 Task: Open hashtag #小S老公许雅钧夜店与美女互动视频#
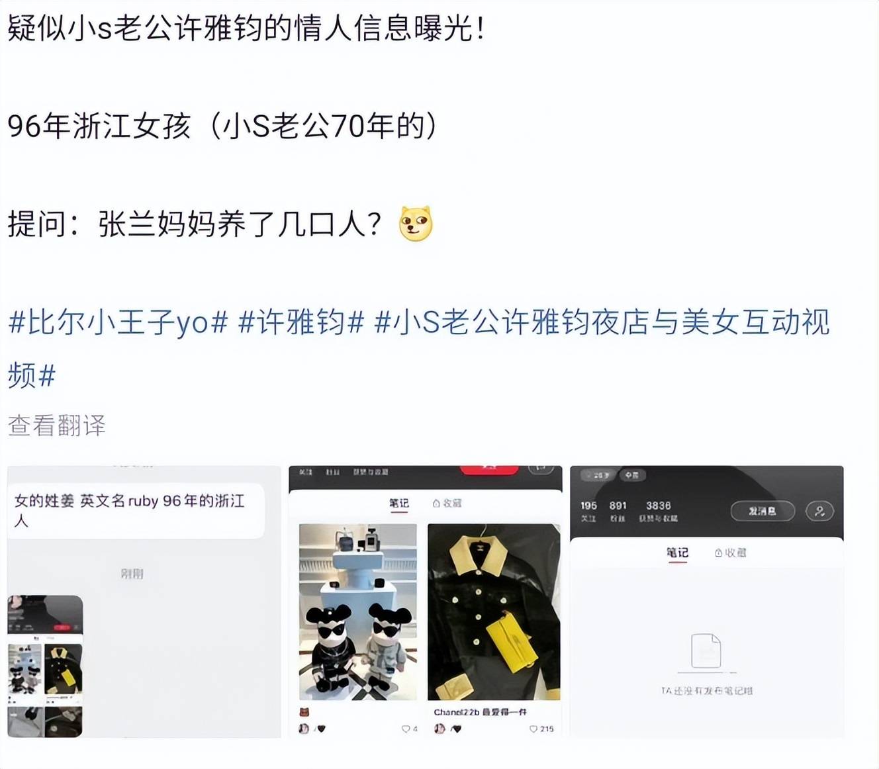[x=418, y=349]
